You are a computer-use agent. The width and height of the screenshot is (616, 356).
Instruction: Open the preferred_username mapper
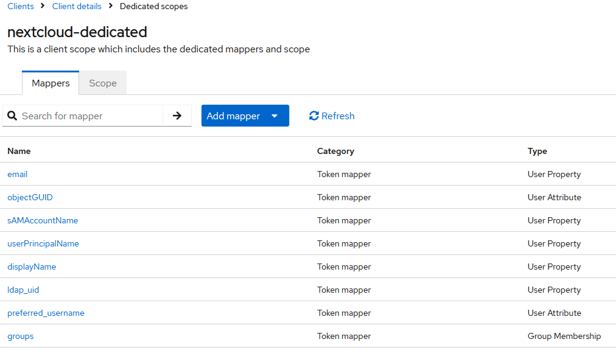click(x=46, y=313)
